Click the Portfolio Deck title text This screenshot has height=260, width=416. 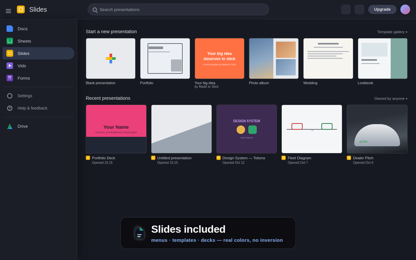(103, 158)
